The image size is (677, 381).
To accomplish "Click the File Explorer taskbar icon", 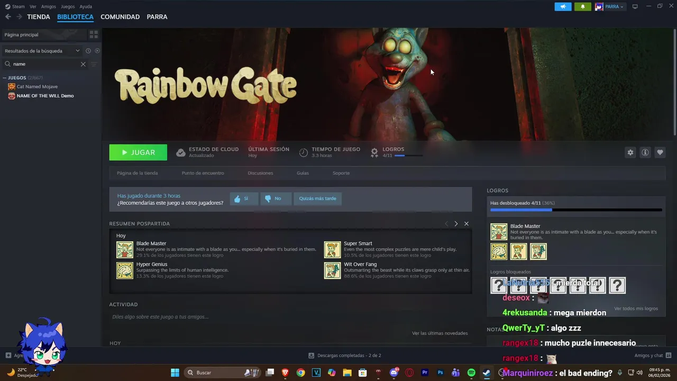I will [347, 373].
